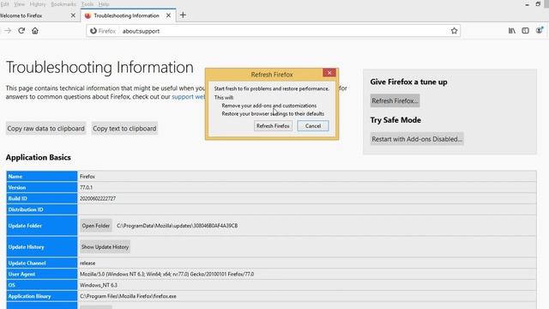Click the update folder path text
This screenshot has height=309, width=549.
coord(178,226)
